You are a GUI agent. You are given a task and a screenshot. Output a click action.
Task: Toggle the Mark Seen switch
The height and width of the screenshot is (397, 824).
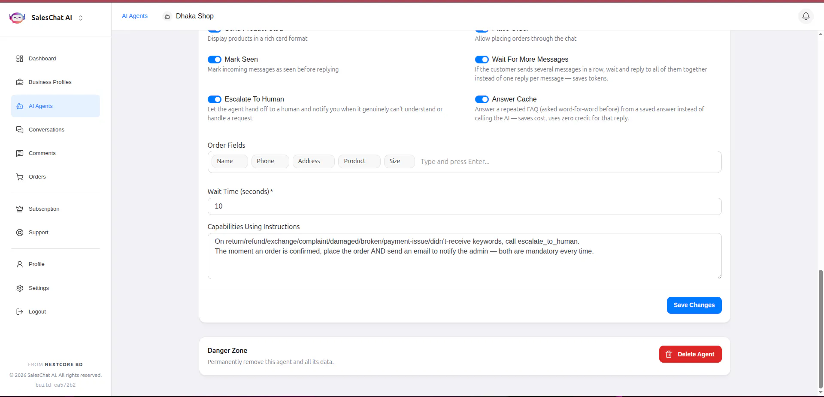tap(215, 60)
